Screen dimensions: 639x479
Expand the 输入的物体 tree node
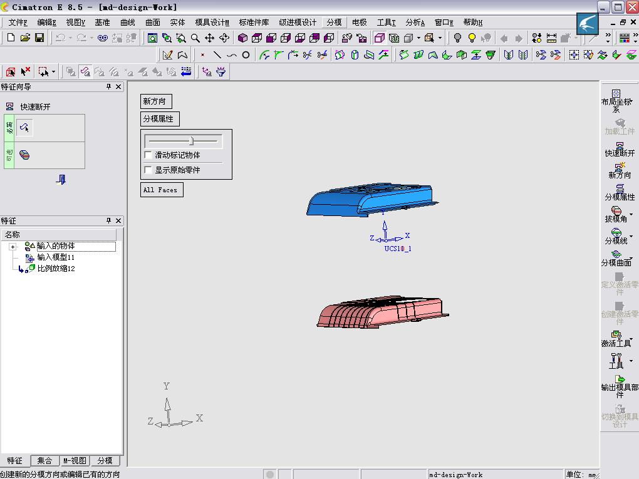pyautogui.click(x=13, y=247)
